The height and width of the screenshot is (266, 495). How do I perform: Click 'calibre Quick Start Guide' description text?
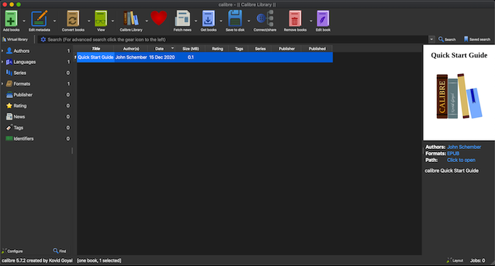(451, 171)
